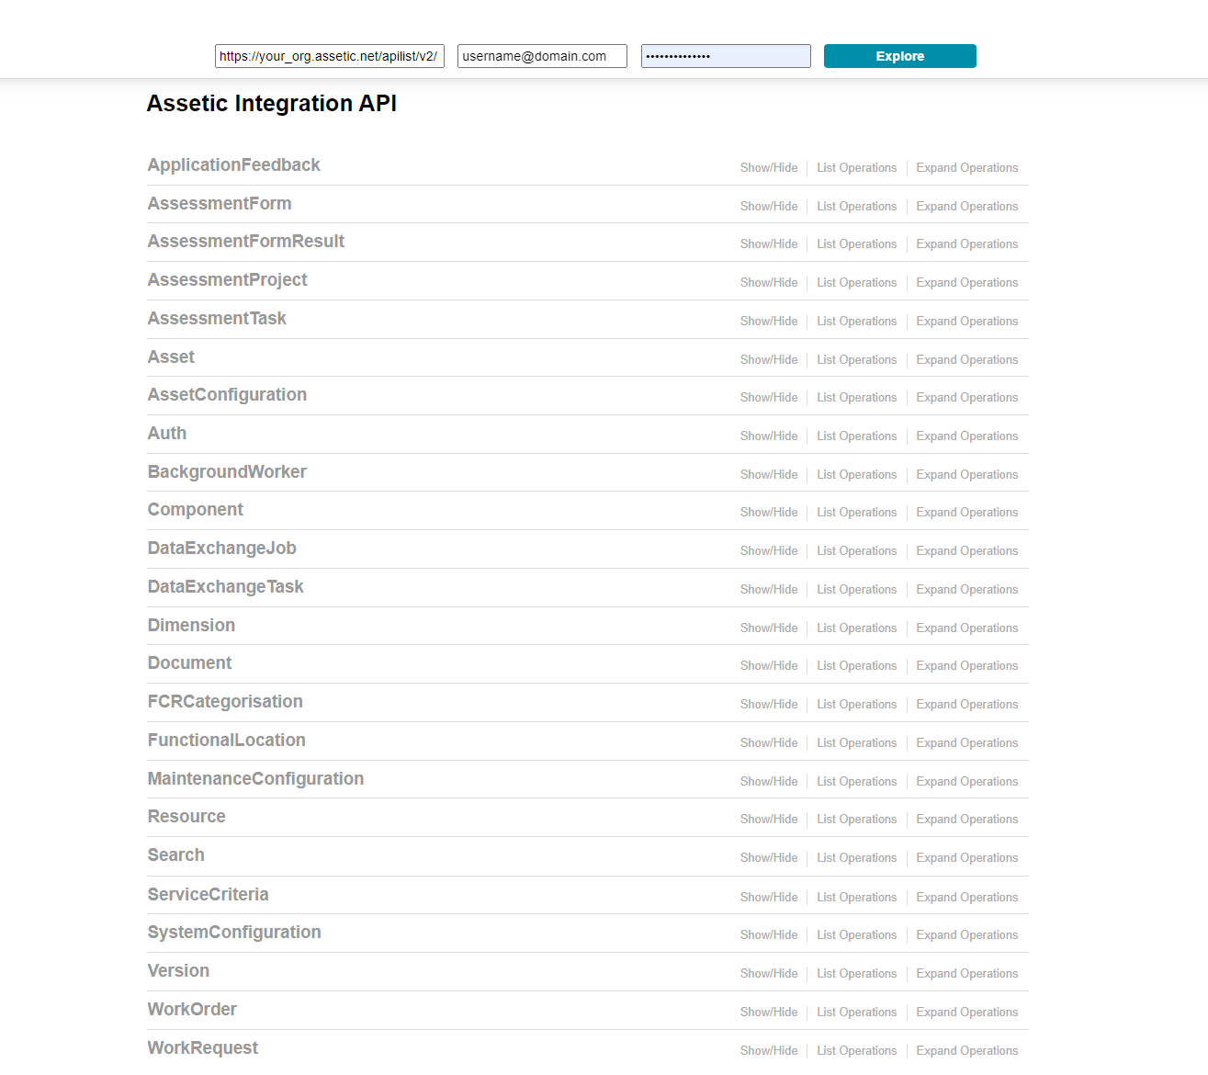Screen dimensions: 1208x1075
Task: Expand Operations for ServiceCriteria
Action: 966,898
